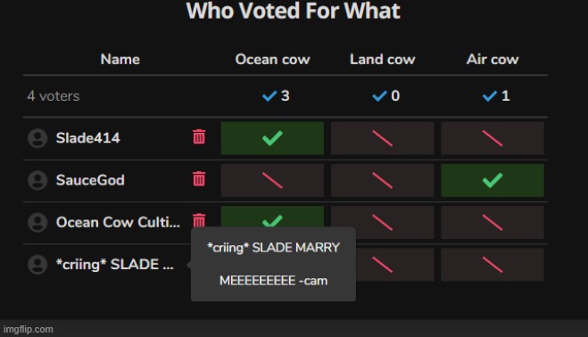Open the SauceGod voter name
Screen dimensions: 588x337
coord(90,180)
